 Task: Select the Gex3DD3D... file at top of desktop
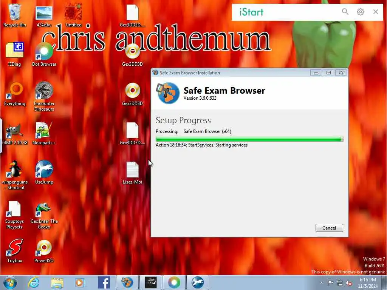point(132,15)
